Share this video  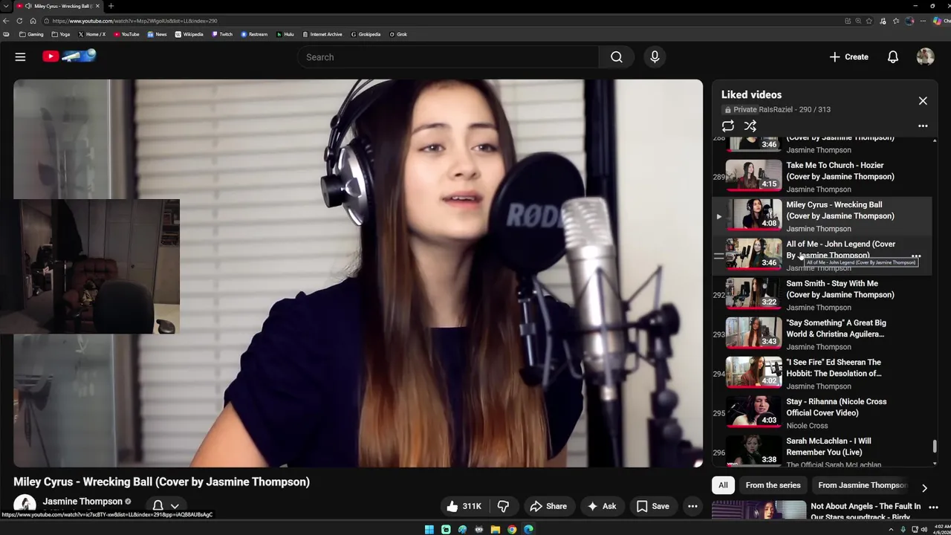pos(548,506)
